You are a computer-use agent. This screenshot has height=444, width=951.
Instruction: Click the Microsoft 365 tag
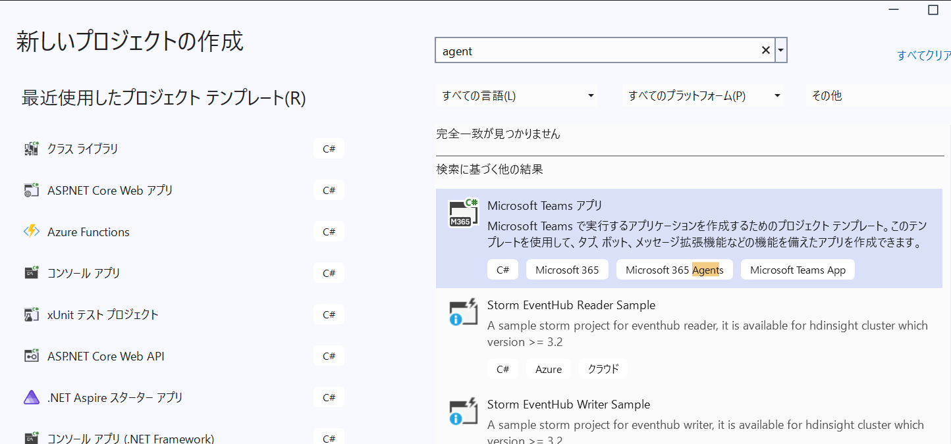coord(567,270)
